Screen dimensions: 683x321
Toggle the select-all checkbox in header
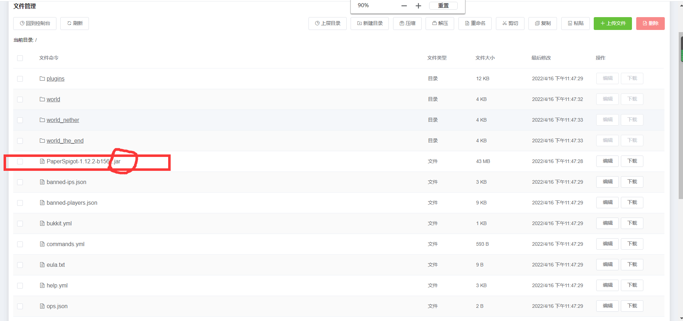click(x=20, y=58)
